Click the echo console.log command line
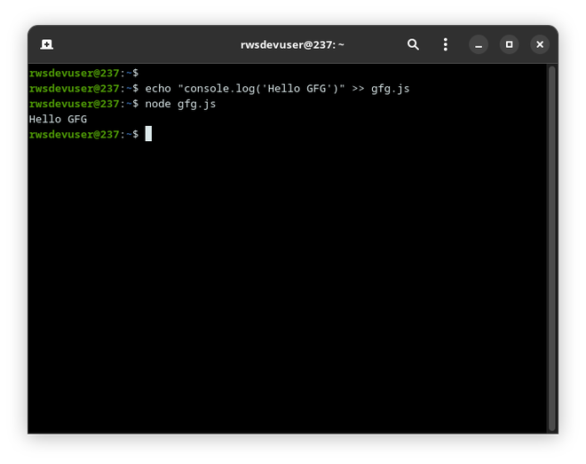The image size is (586, 464). [219, 89]
